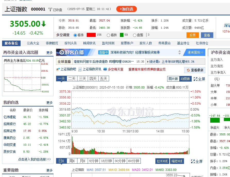
Task: Open 报刊头条 in the nav bar
Action: [x=70, y=43]
